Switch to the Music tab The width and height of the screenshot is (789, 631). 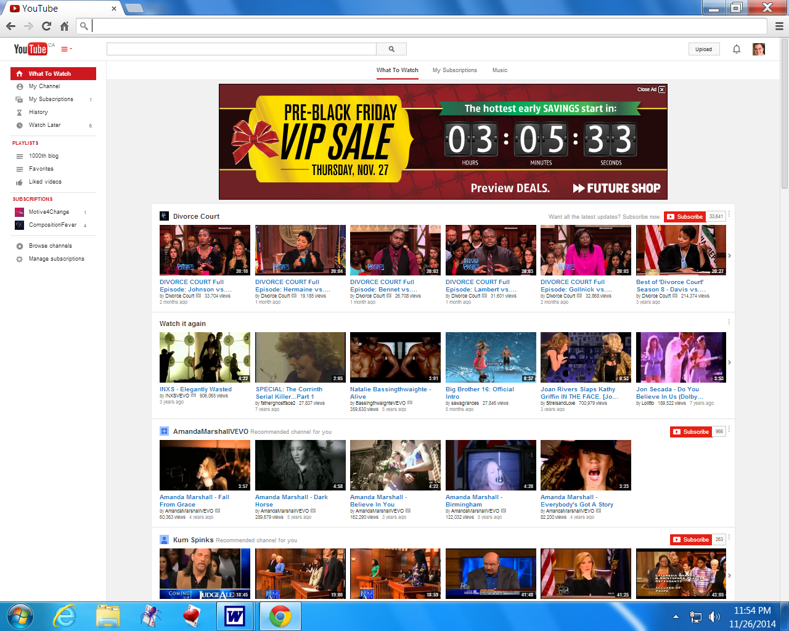point(500,70)
